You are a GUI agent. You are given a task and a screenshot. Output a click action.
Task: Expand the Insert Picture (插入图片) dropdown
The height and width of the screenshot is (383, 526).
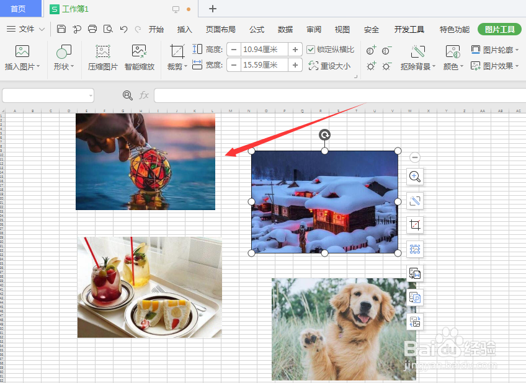[x=38, y=66]
